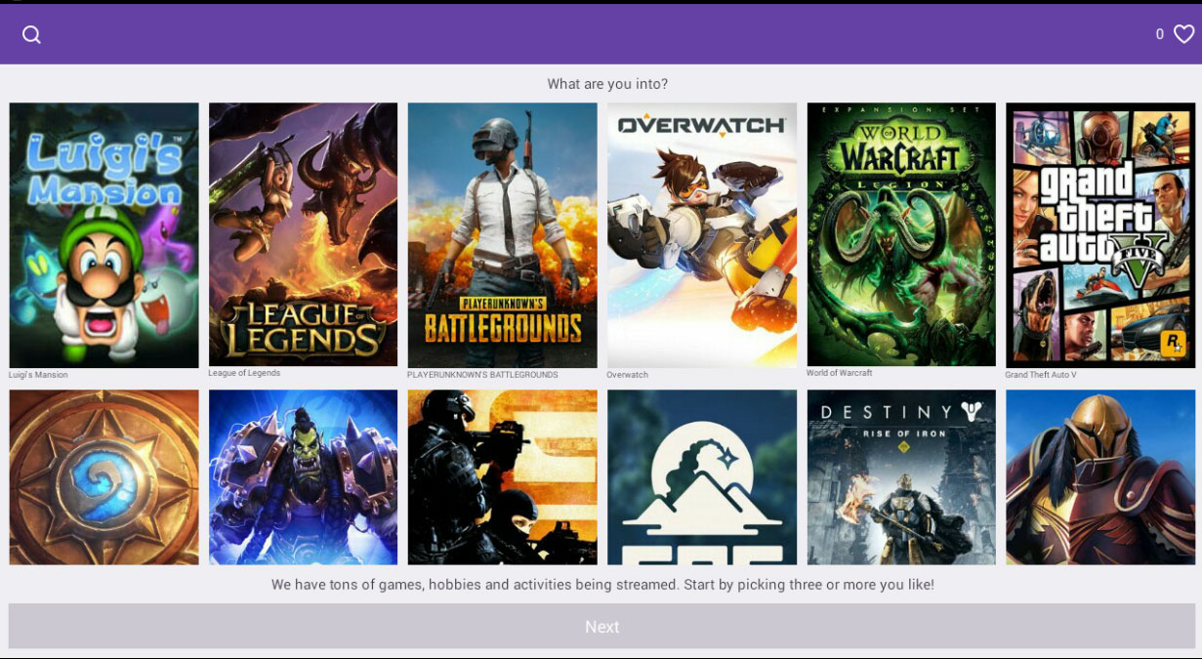Tap the heart favorites icon

1183,34
